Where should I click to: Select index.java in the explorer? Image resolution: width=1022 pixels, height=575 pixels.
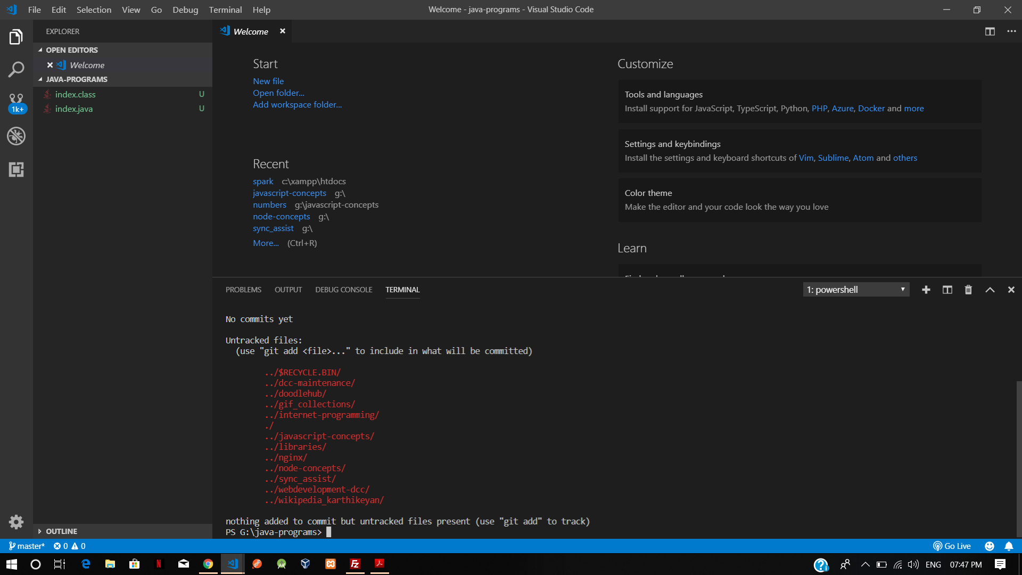point(75,109)
